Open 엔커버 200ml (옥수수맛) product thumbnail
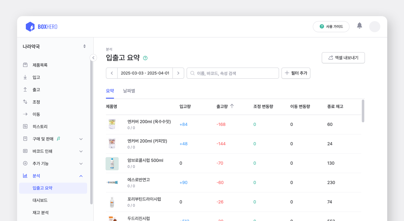404x221 pixels. tap(112, 124)
